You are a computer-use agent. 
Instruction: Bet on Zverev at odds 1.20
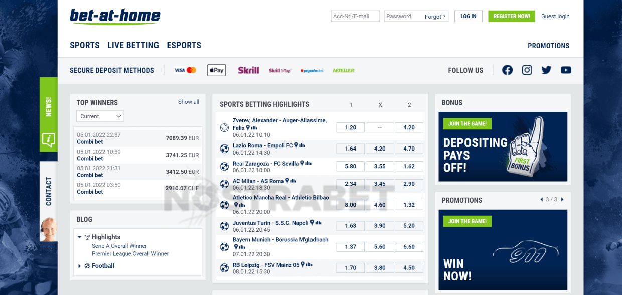tap(351, 128)
